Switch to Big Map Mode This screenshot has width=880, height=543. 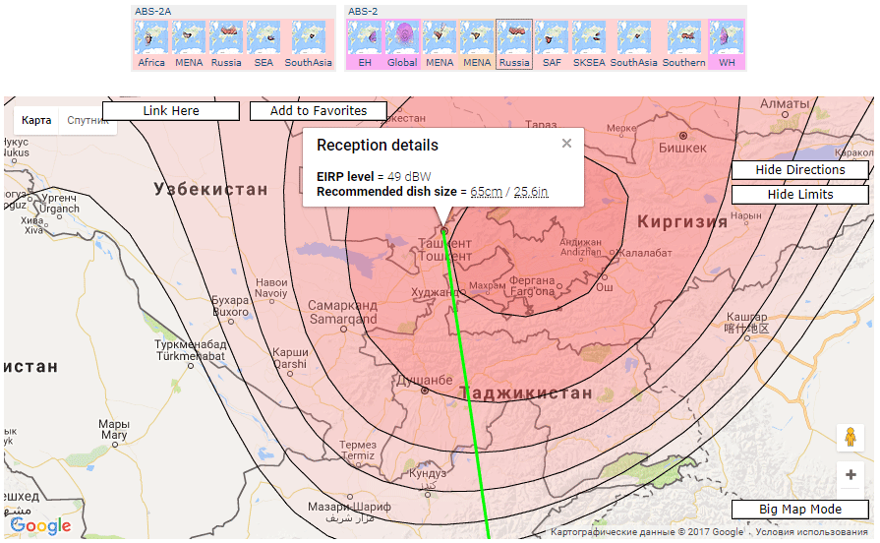click(799, 510)
